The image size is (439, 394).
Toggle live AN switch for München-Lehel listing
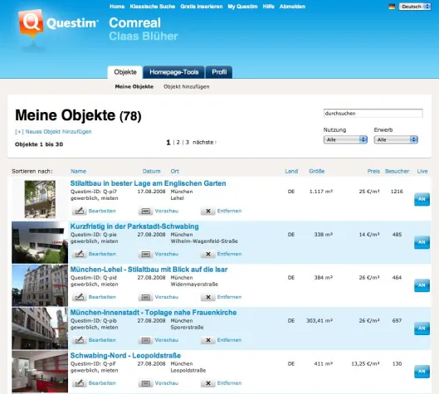point(422,285)
